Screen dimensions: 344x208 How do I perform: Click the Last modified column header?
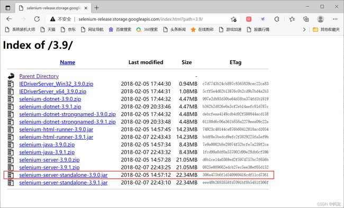pos(146,62)
